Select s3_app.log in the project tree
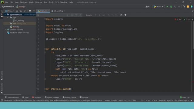Image resolution: width=194 pixels, height=109 pixels. tap(19, 21)
